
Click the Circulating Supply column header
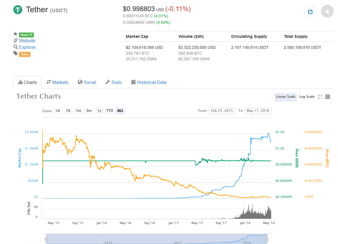(249, 37)
